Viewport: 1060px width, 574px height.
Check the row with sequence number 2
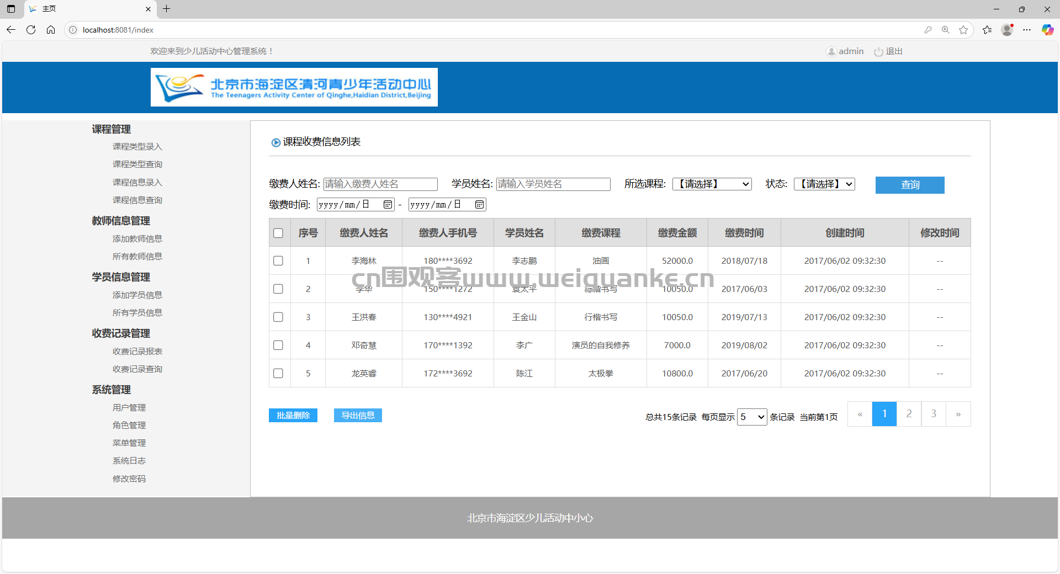coord(278,289)
